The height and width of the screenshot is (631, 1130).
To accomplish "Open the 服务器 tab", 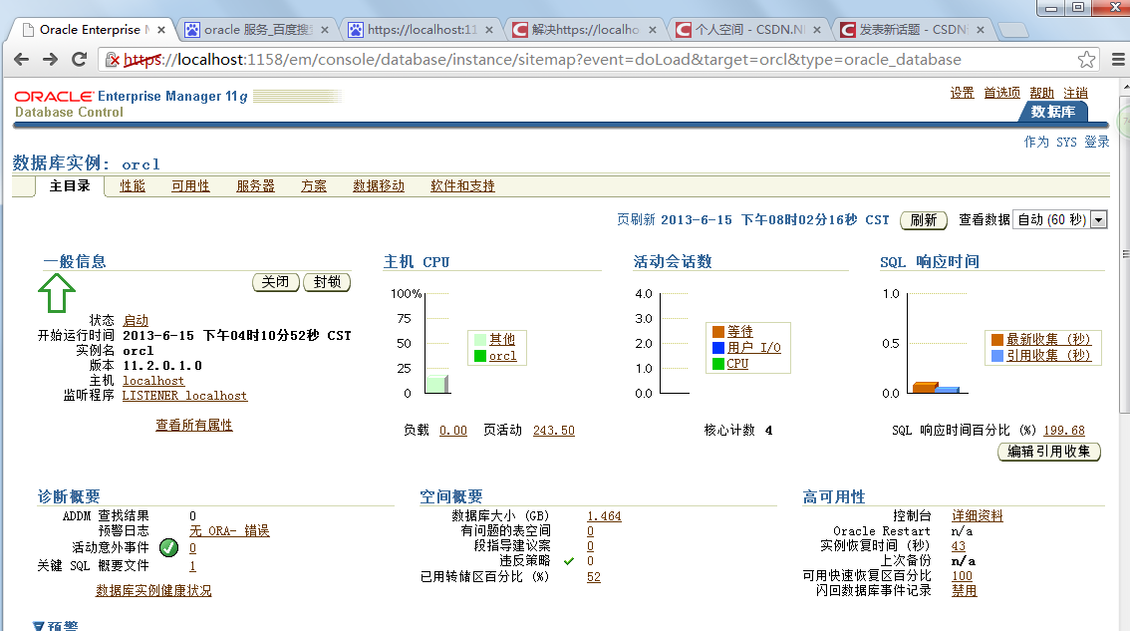I will [x=256, y=186].
